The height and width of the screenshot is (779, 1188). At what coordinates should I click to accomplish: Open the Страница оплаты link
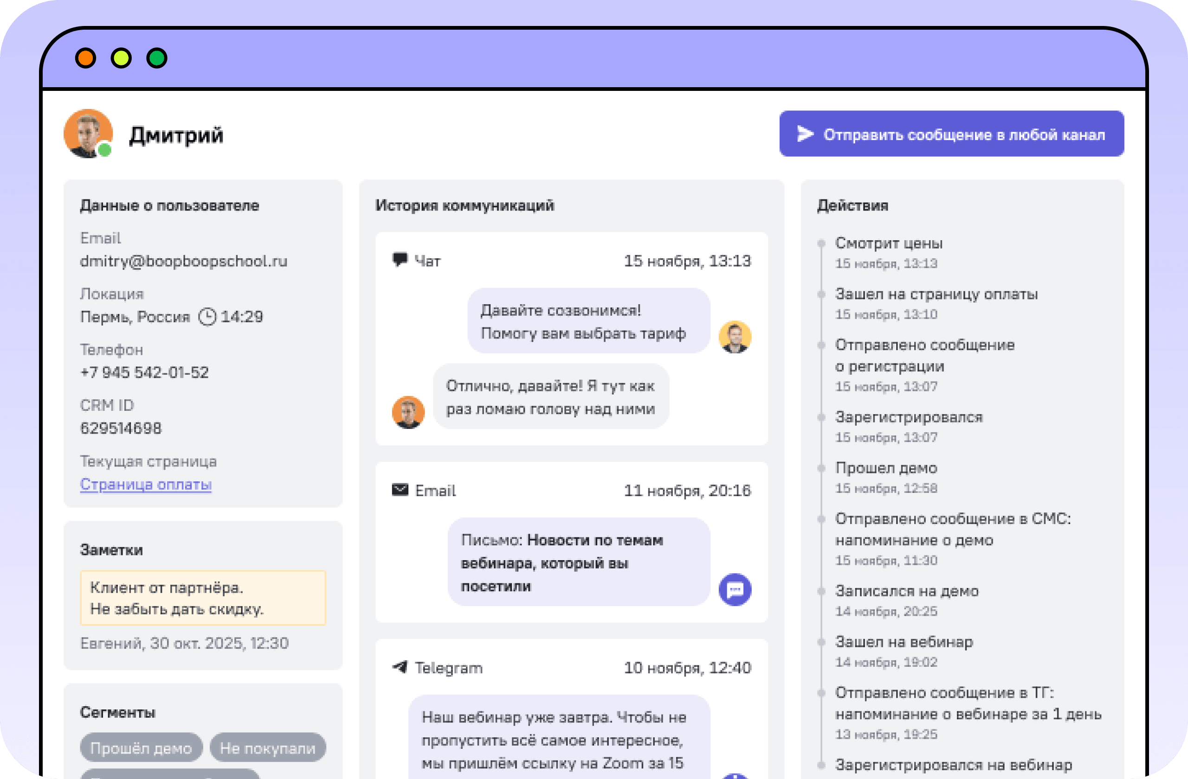(x=146, y=484)
